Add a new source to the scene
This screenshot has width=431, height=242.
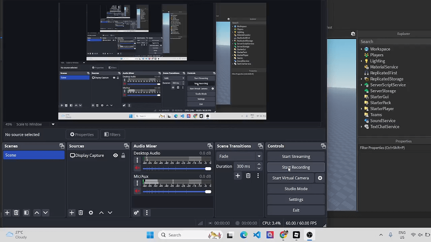72,213
